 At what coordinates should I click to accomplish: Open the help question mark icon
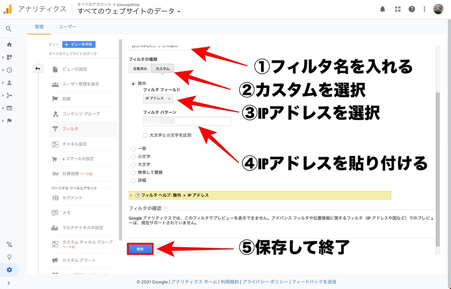(412, 9)
